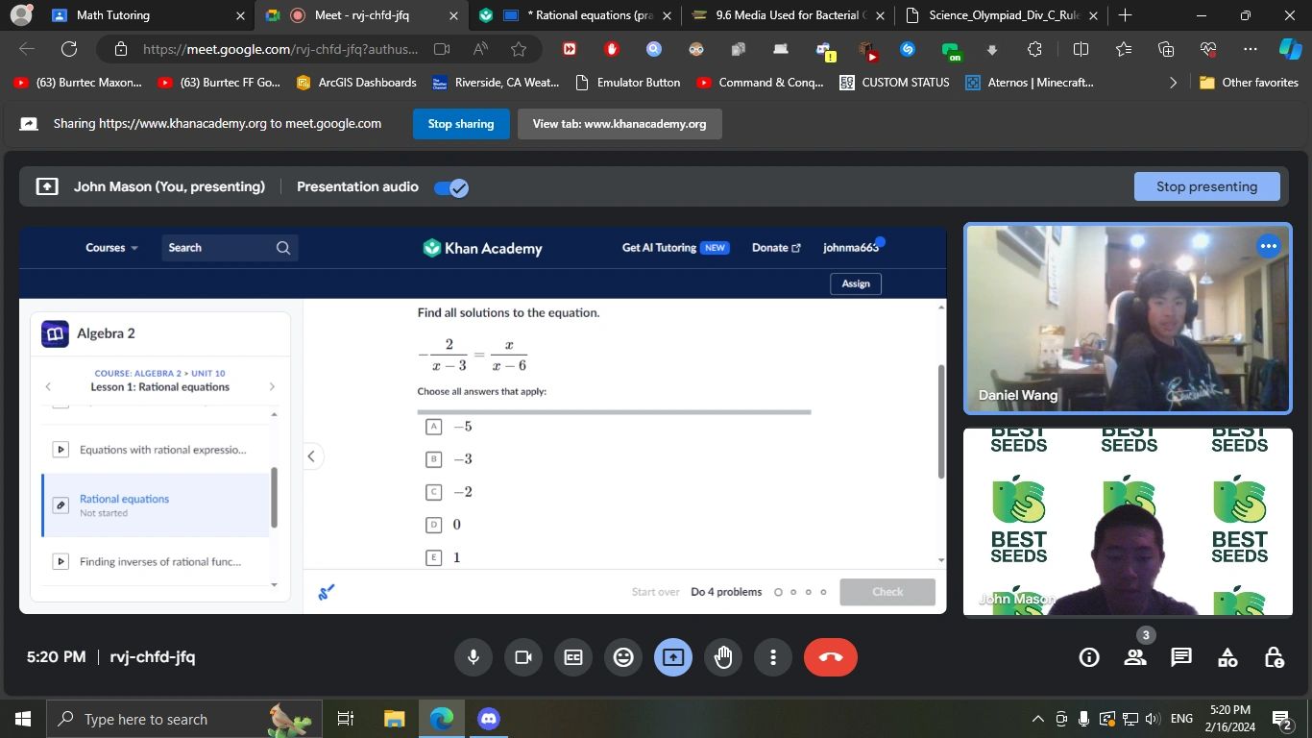Raise your hand in the meeting
The height and width of the screenshot is (738, 1312).
pyautogui.click(x=722, y=656)
